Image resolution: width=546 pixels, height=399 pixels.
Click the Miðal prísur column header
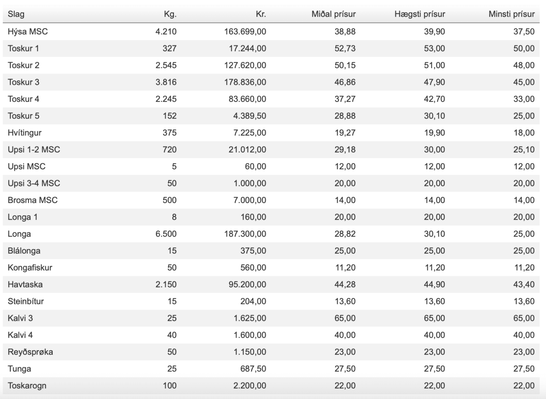[x=333, y=14]
